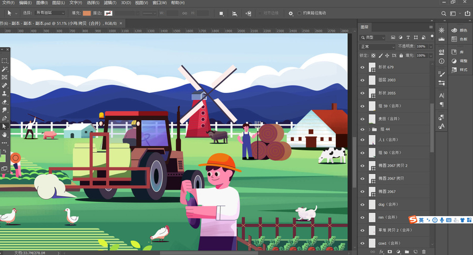
Task: Swap foreground and background colors
Action: [x=5, y=151]
